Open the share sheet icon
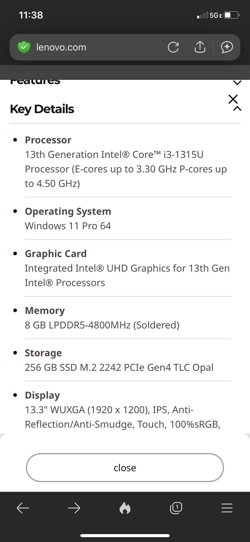Screen dimensions: 250x542 [x=200, y=47]
